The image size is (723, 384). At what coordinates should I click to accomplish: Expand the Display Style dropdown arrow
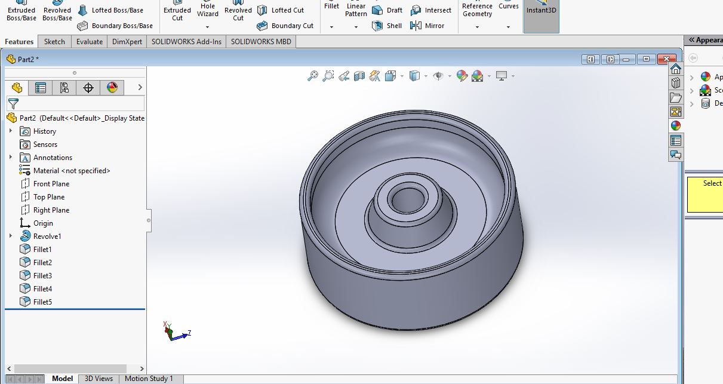[426, 76]
